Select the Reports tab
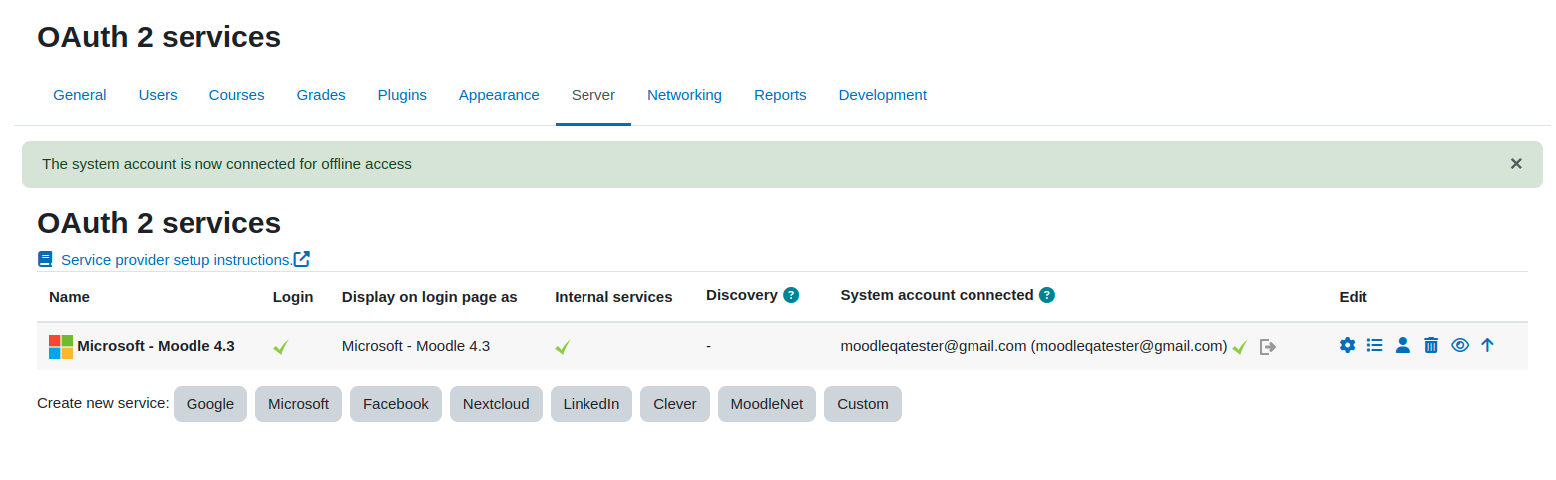 coord(780,95)
